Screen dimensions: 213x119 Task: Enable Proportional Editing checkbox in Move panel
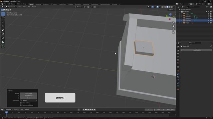point(21,105)
